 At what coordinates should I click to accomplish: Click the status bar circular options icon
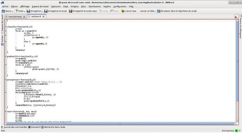[239, 131]
